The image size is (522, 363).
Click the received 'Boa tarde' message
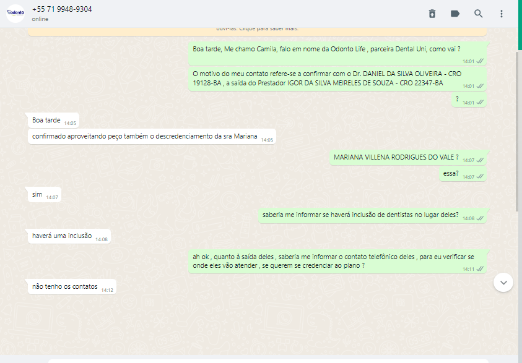pos(54,121)
